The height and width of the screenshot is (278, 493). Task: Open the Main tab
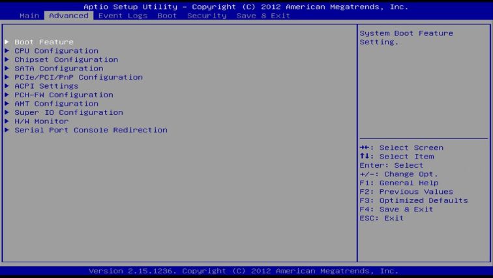tap(29, 16)
